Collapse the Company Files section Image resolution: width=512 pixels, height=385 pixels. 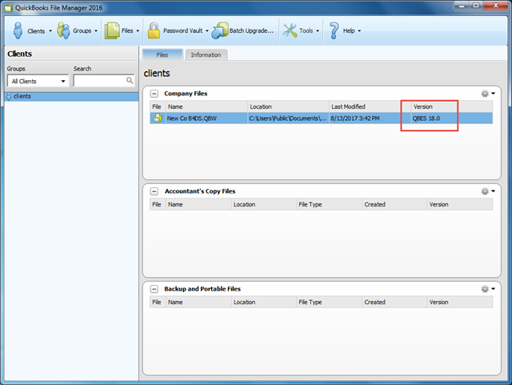[x=154, y=94]
